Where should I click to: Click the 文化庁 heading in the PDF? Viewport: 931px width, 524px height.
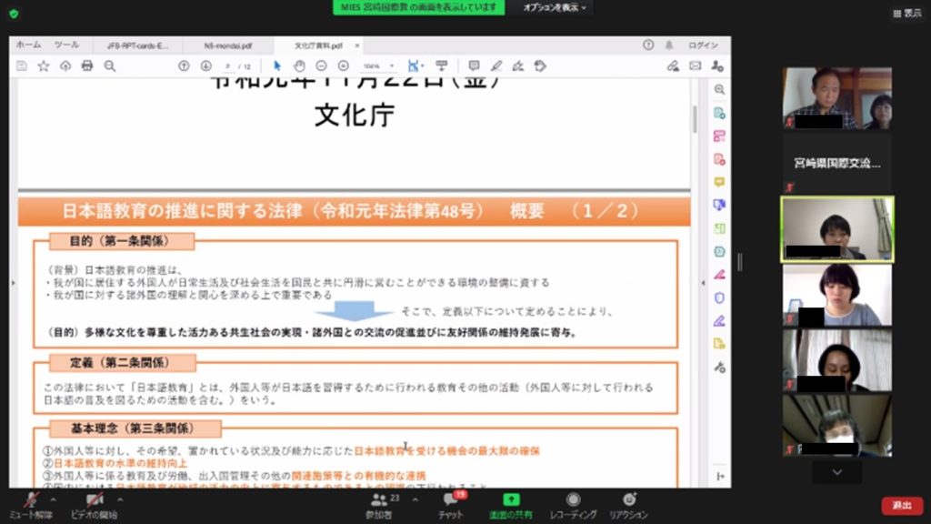coord(355,116)
